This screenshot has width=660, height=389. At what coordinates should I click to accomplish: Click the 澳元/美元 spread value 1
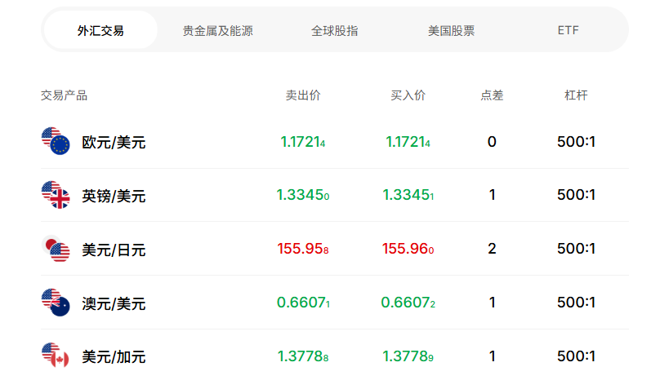click(x=492, y=303)
